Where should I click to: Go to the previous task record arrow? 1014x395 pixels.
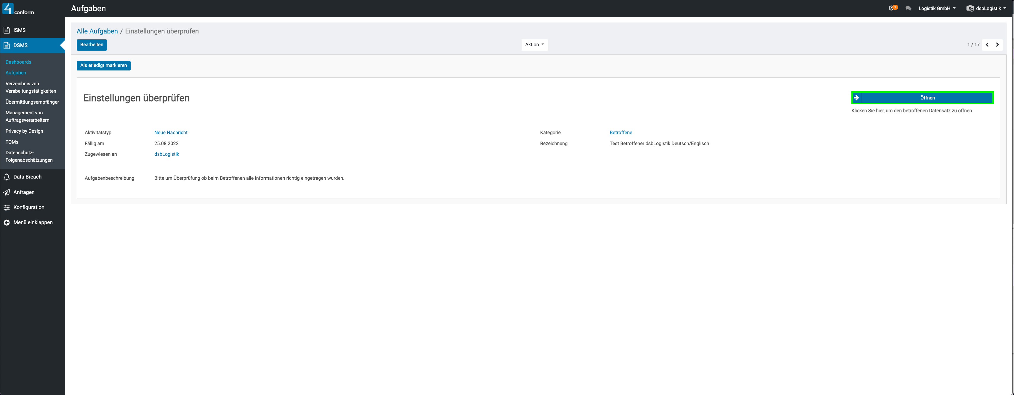click(x=987, y=45)
